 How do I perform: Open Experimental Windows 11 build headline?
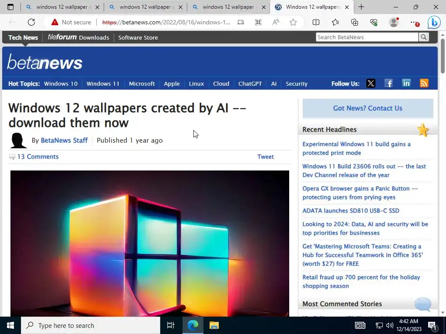[356, 148]
